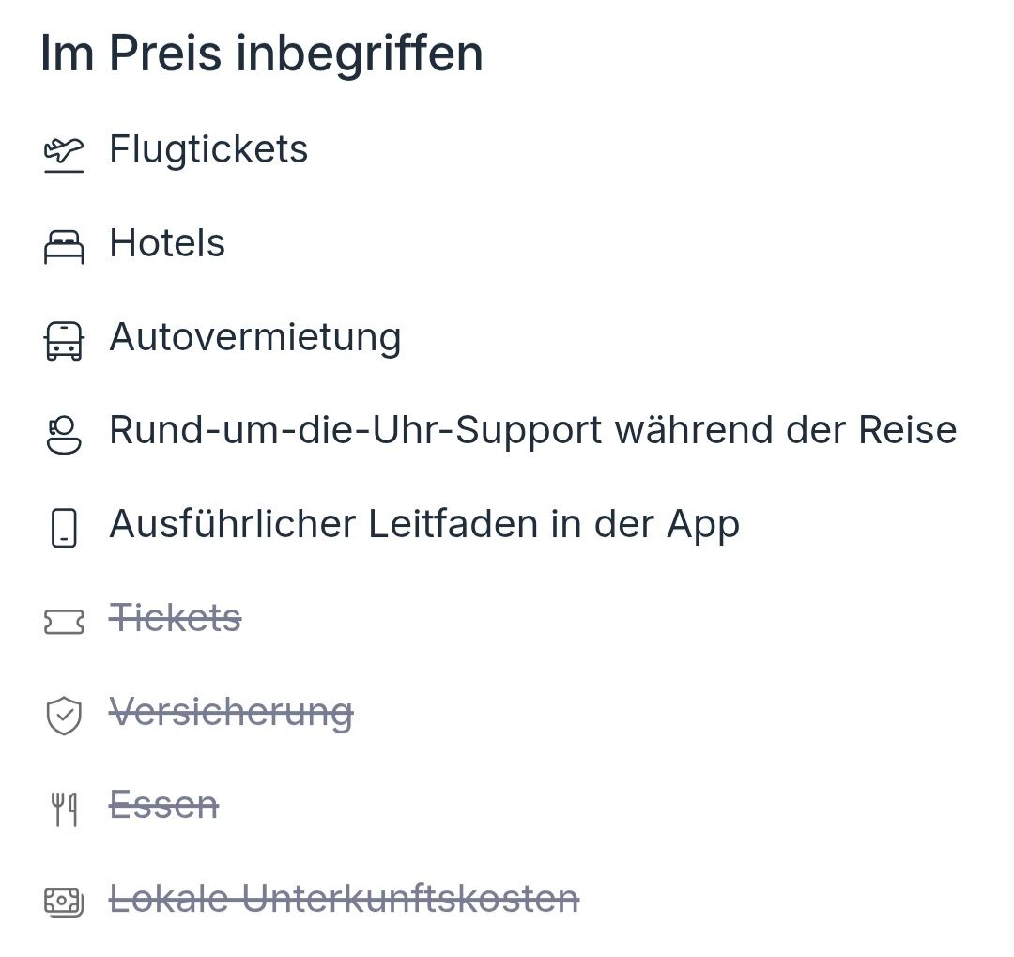Click the fork and knife icon
The image size is (1014, 957).
tap(64, 809)
